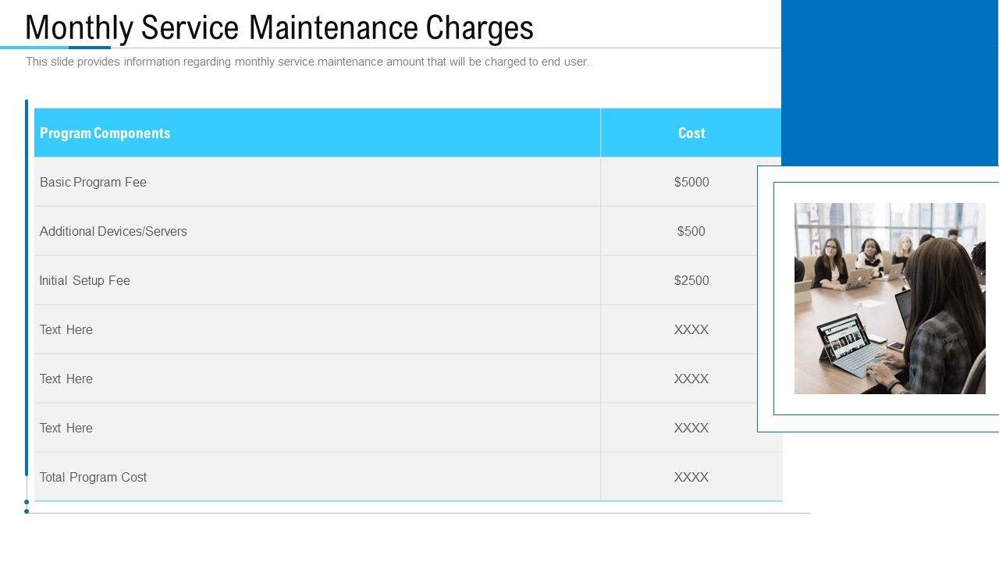This screenshot has height=562, width=999.
Task: Click the 'Total Program Cost' row label
Action: coord(94,478)
